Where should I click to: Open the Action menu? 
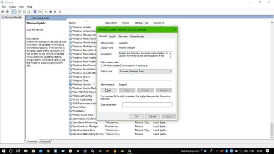coord(12,7)
